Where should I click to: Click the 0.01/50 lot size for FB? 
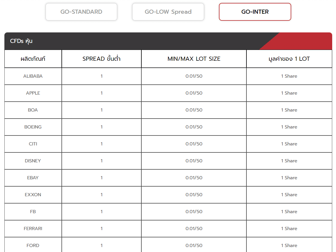point(194,211)
